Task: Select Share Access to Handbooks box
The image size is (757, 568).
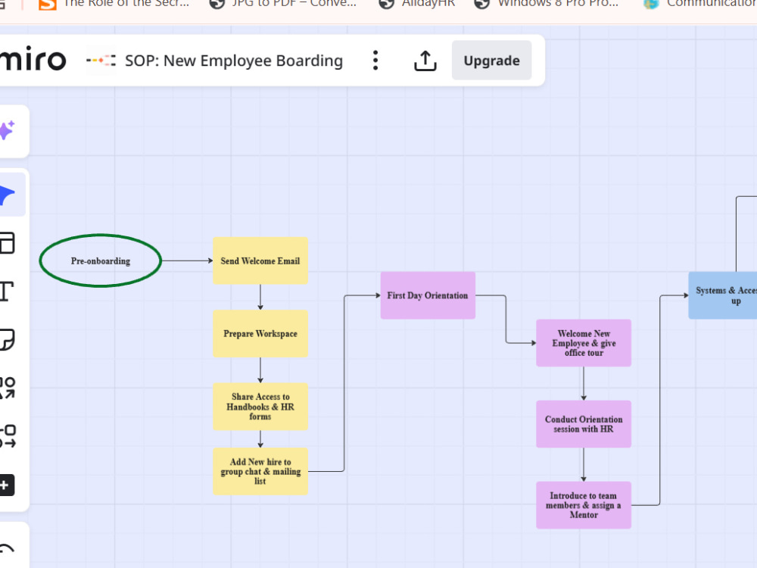Action: pyautogui.click(x=260, y=407)
